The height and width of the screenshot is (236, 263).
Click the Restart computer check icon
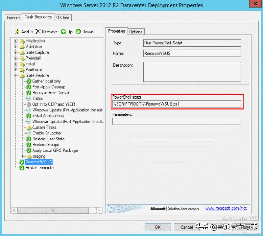[x=22, y=168]
